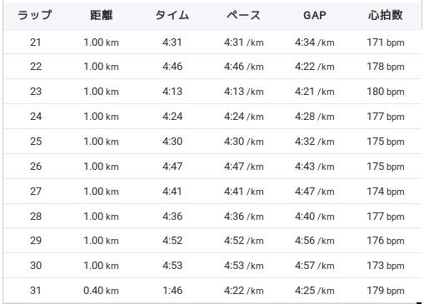
Task: Select lap 21 row number
Action: point(36,42)
